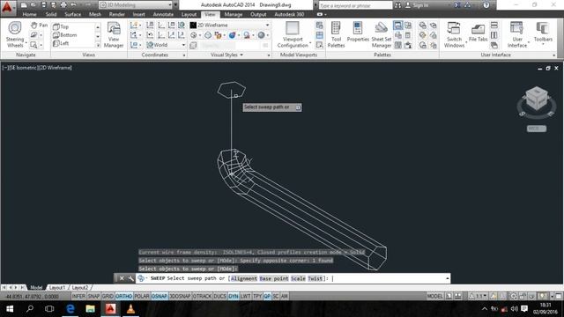
Task: Click the command line customize wrench icon
Action: 131,278
